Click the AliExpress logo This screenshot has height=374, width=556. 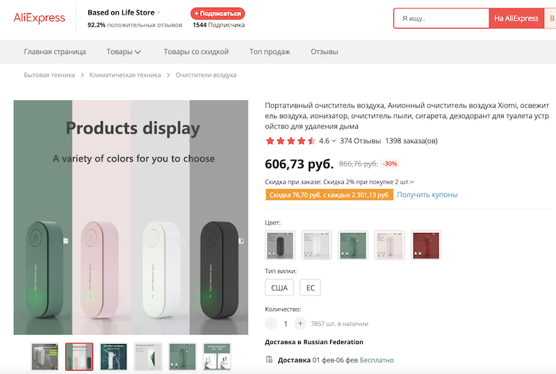39,18
